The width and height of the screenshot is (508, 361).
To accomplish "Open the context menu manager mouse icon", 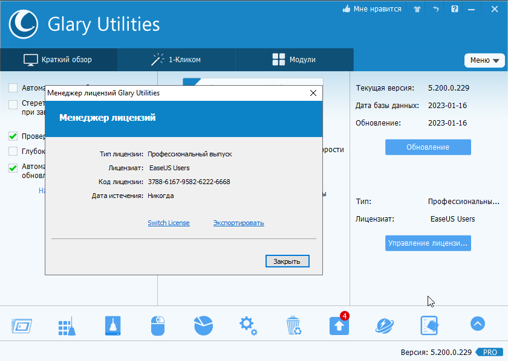I will coord(158,326).
